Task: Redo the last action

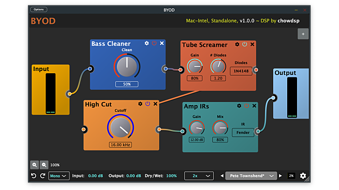Action: 42,176
